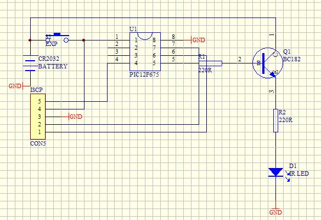The width and height of the screenshot is (321, 220).
Task: Select the D1 IR LED diode symbol
Action: [x=275, y=172]
